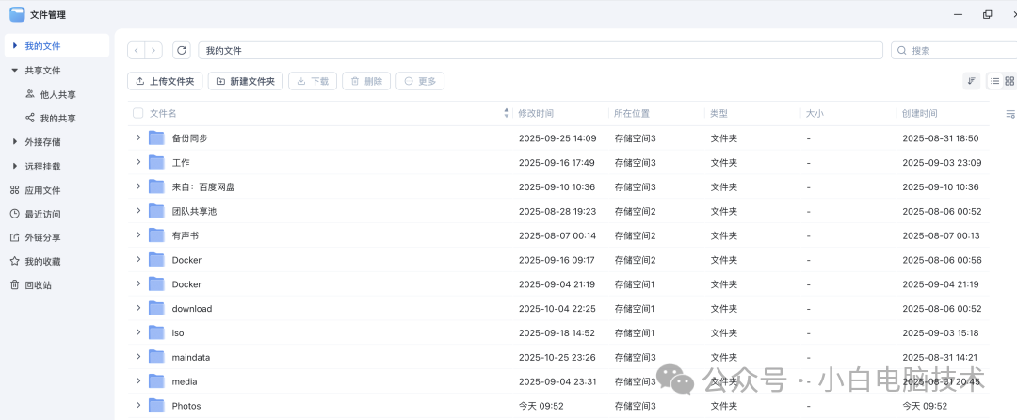The image size is (1017, 420).
Task: Click the 类型 column header
Action: [718, 113]
